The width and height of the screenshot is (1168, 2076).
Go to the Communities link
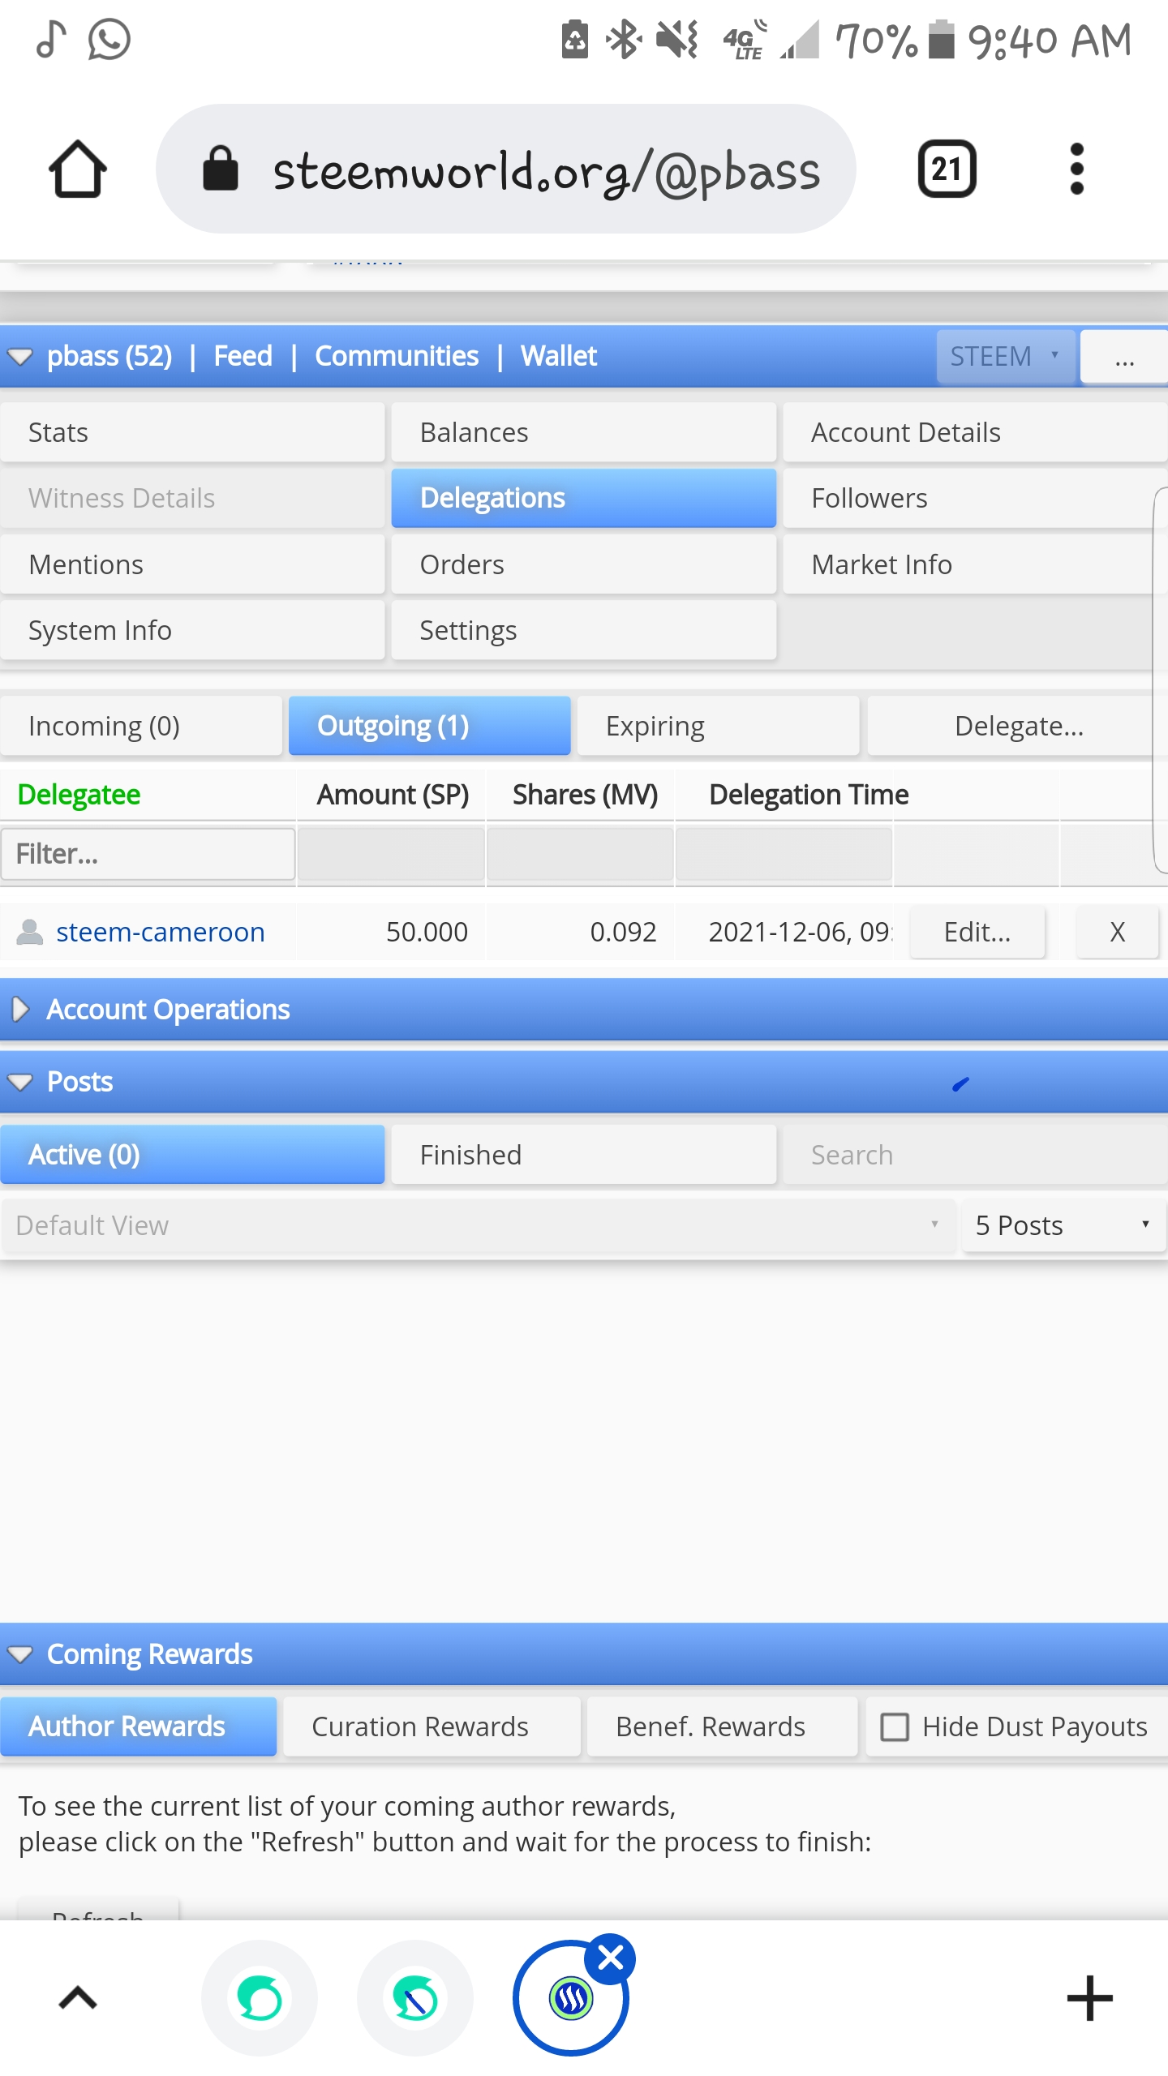397,356
